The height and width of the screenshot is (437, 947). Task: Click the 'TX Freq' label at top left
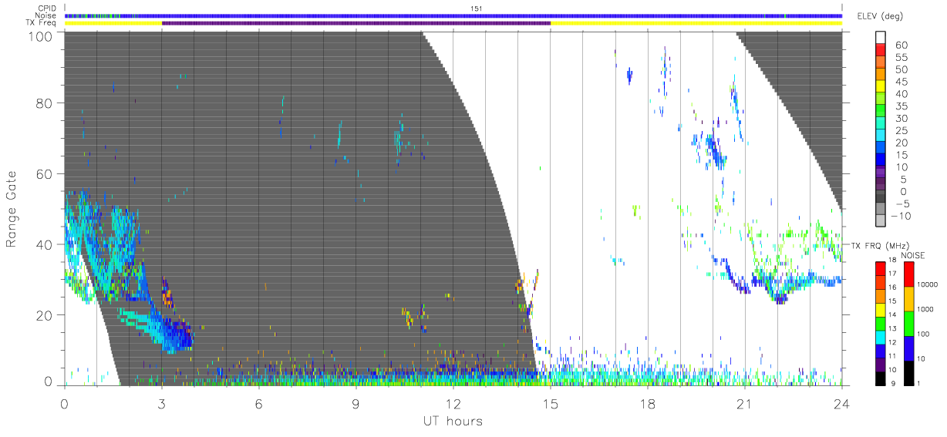[42, 24]
